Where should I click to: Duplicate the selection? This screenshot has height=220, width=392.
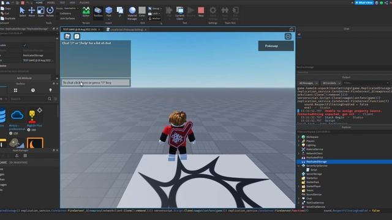pos(8,18)
